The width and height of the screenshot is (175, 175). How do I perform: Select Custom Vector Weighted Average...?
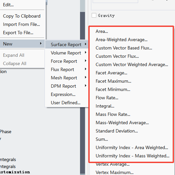(132, 65)
